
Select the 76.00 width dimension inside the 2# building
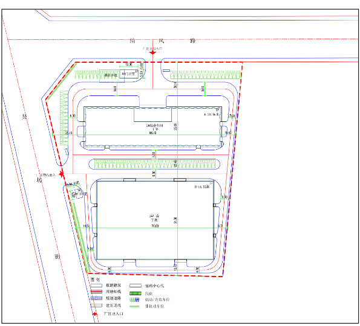pyautogui.click(x=155, y=226)
